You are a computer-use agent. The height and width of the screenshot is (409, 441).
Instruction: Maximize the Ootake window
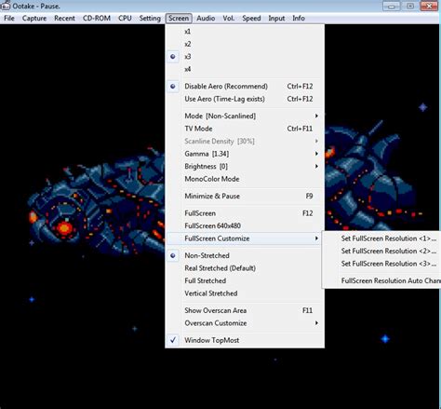pos(410,6)
